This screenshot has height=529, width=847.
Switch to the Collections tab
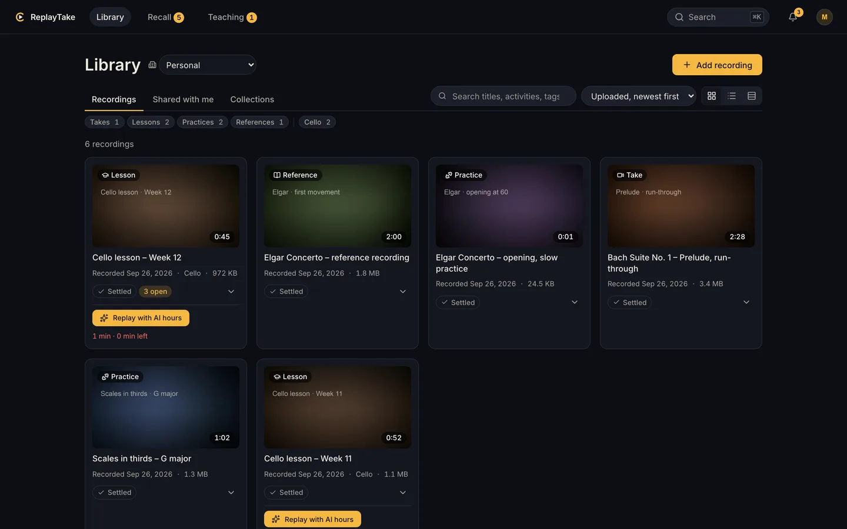tap(252, 99)
